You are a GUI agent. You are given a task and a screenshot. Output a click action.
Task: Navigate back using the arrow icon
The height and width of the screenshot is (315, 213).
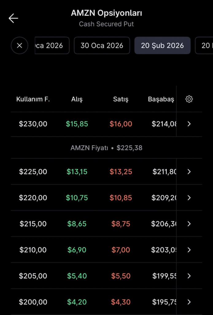point(13,18)
